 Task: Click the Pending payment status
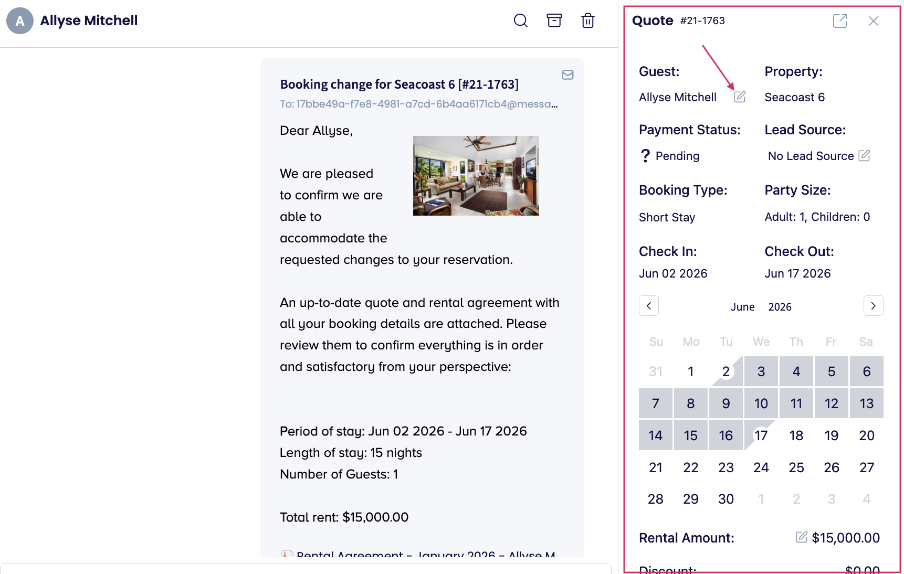coord(670,156)
